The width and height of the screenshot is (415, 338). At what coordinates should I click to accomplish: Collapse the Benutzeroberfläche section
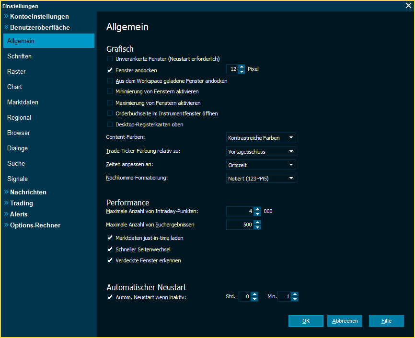(7, 28)
